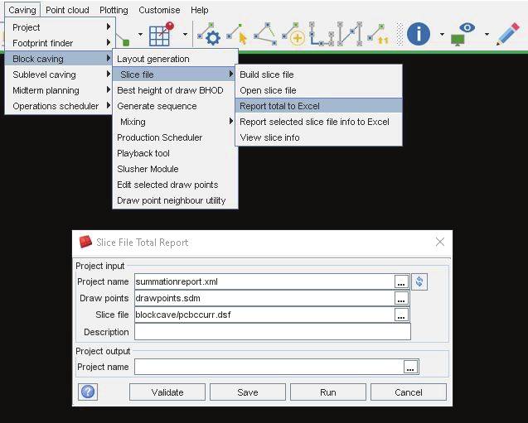Browse for Slice file with ellipsis button
Viewport: 528px width, 423px height.
coord(401,315)
